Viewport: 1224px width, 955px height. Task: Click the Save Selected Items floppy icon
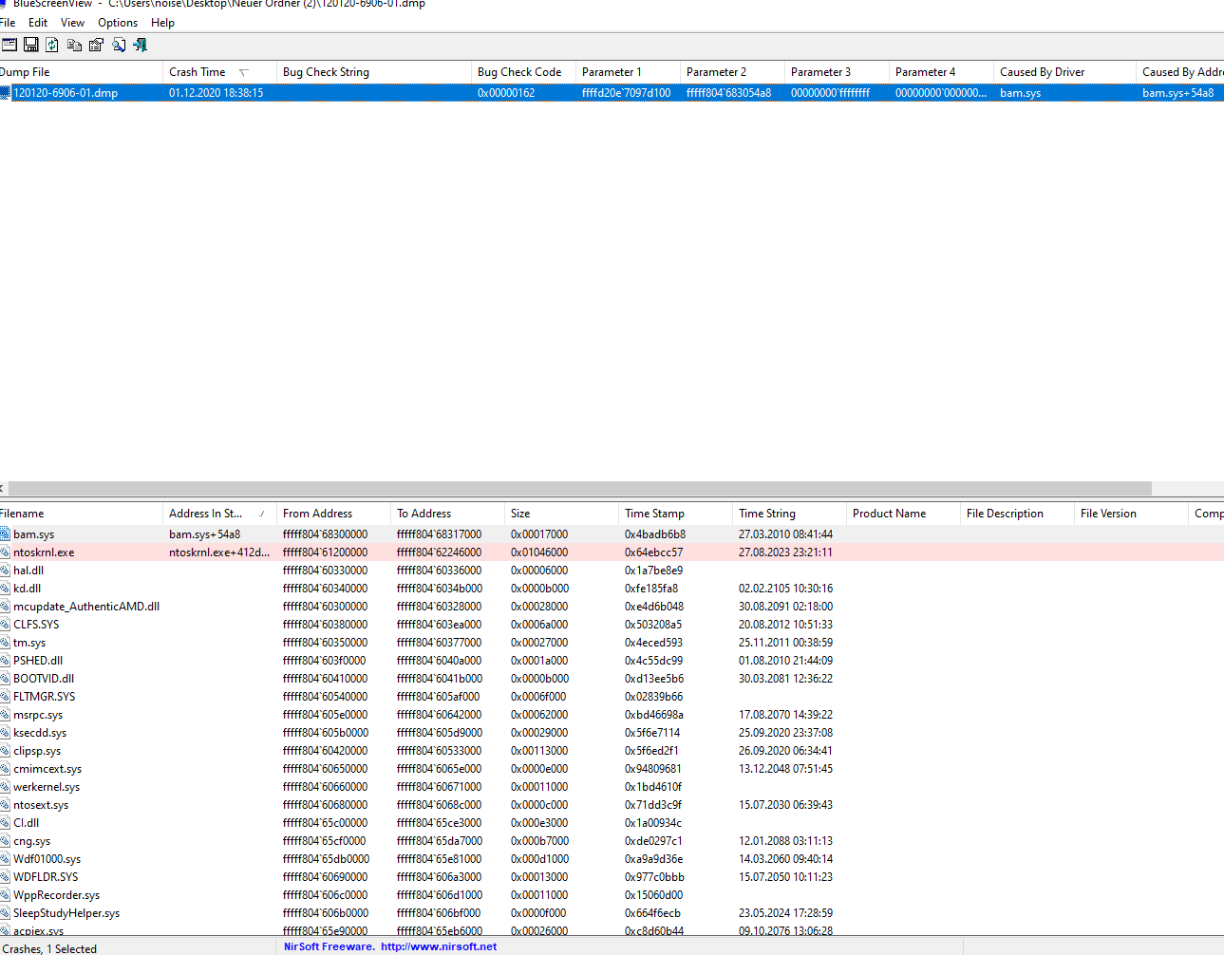click(x=31, y=45)
